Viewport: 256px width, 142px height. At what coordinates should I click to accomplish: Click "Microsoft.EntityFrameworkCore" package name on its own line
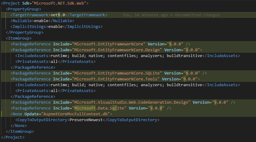109,44
